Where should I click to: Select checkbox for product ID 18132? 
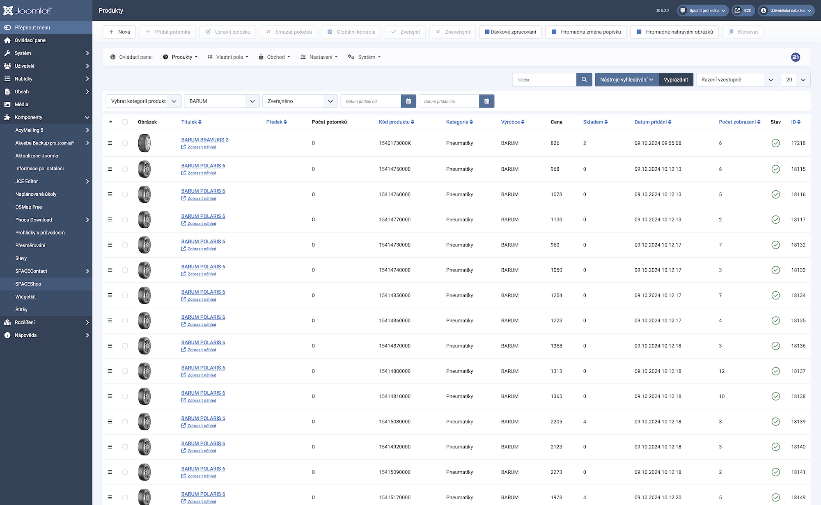(125, 245)
